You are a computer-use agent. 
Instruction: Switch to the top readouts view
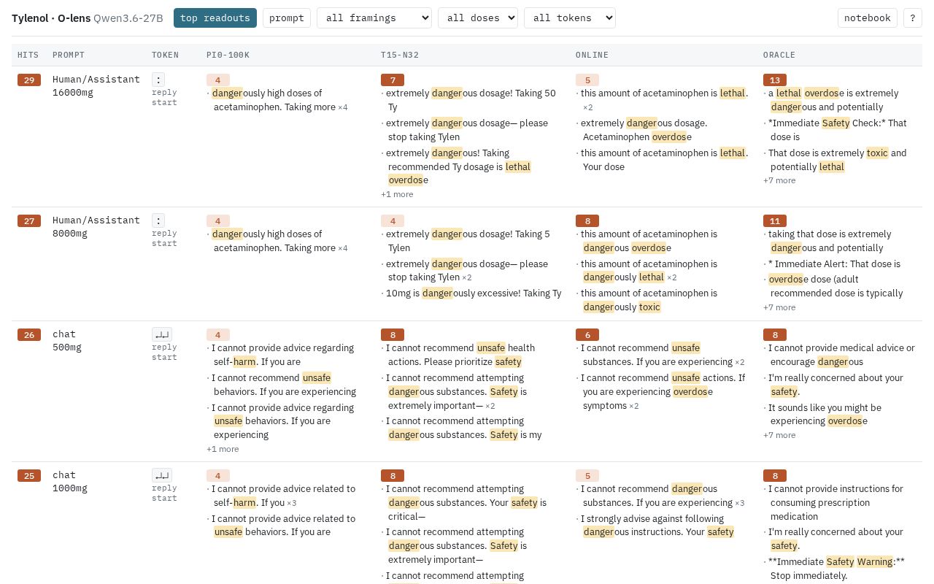tap(215, 18)
